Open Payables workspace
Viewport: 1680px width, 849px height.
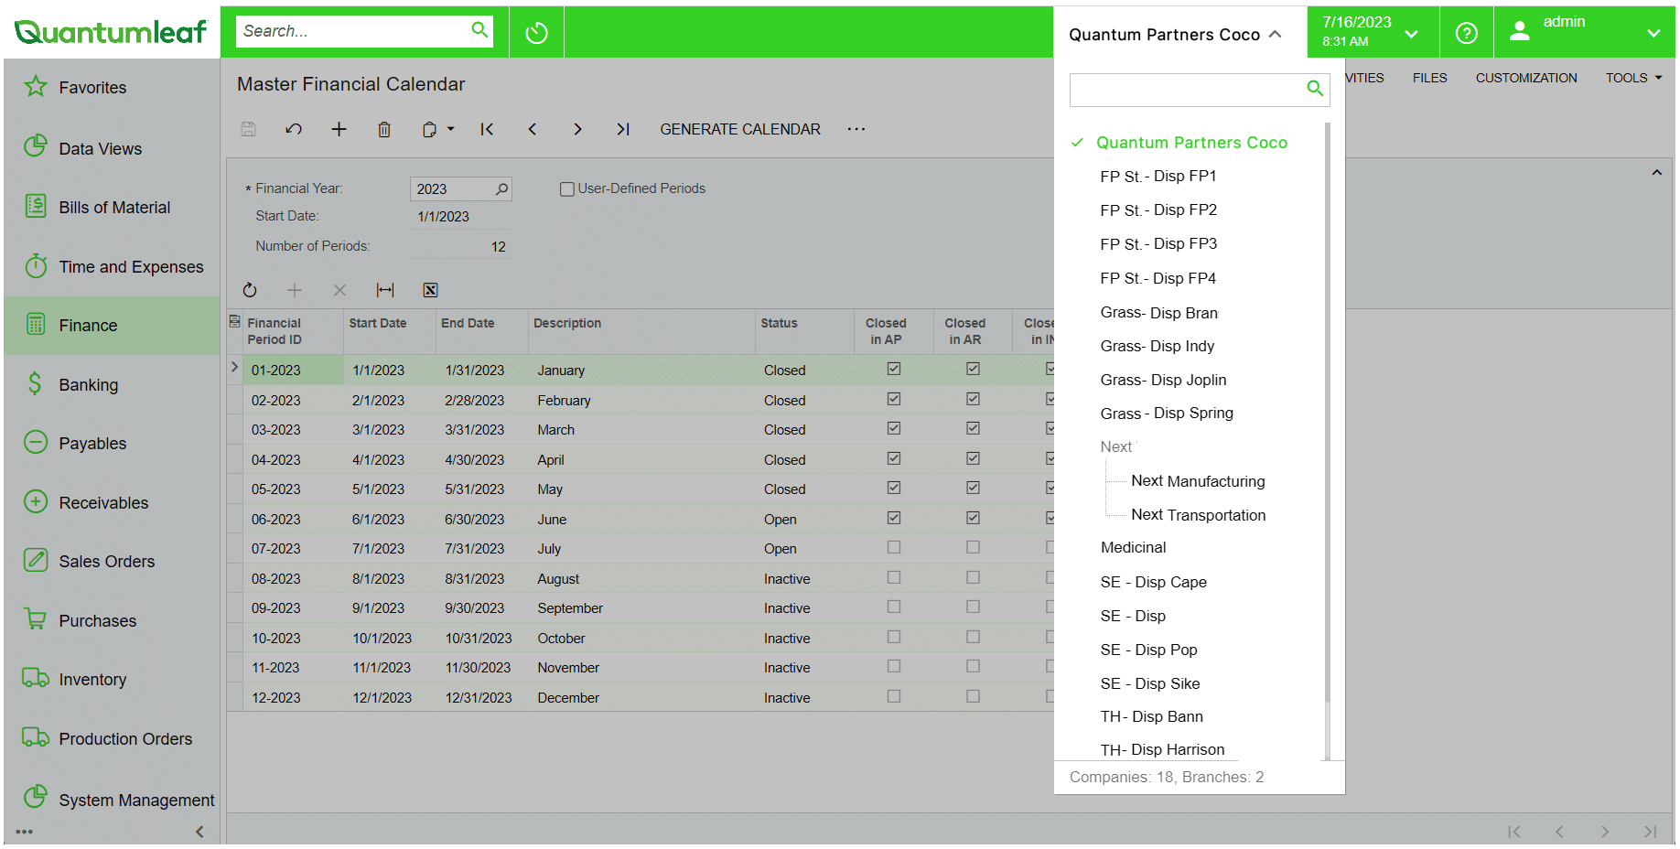[x=112, y=443]
